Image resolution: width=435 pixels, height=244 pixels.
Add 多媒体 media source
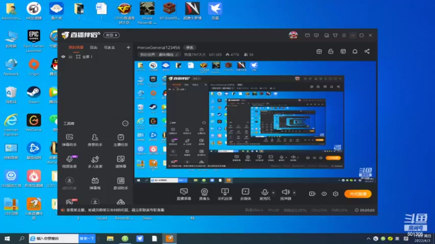pos(245,194)
